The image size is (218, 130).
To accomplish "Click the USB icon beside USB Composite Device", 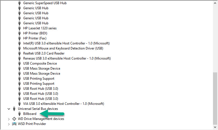I will tap(19, 63).
